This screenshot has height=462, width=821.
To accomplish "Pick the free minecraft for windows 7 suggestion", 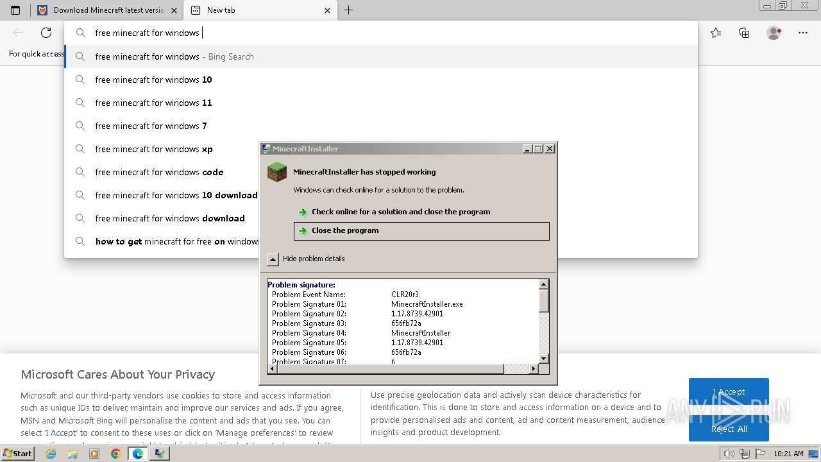I will (381, 126).
